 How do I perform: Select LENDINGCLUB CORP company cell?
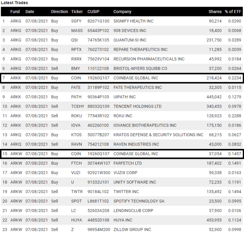click(x=133, y=211)
